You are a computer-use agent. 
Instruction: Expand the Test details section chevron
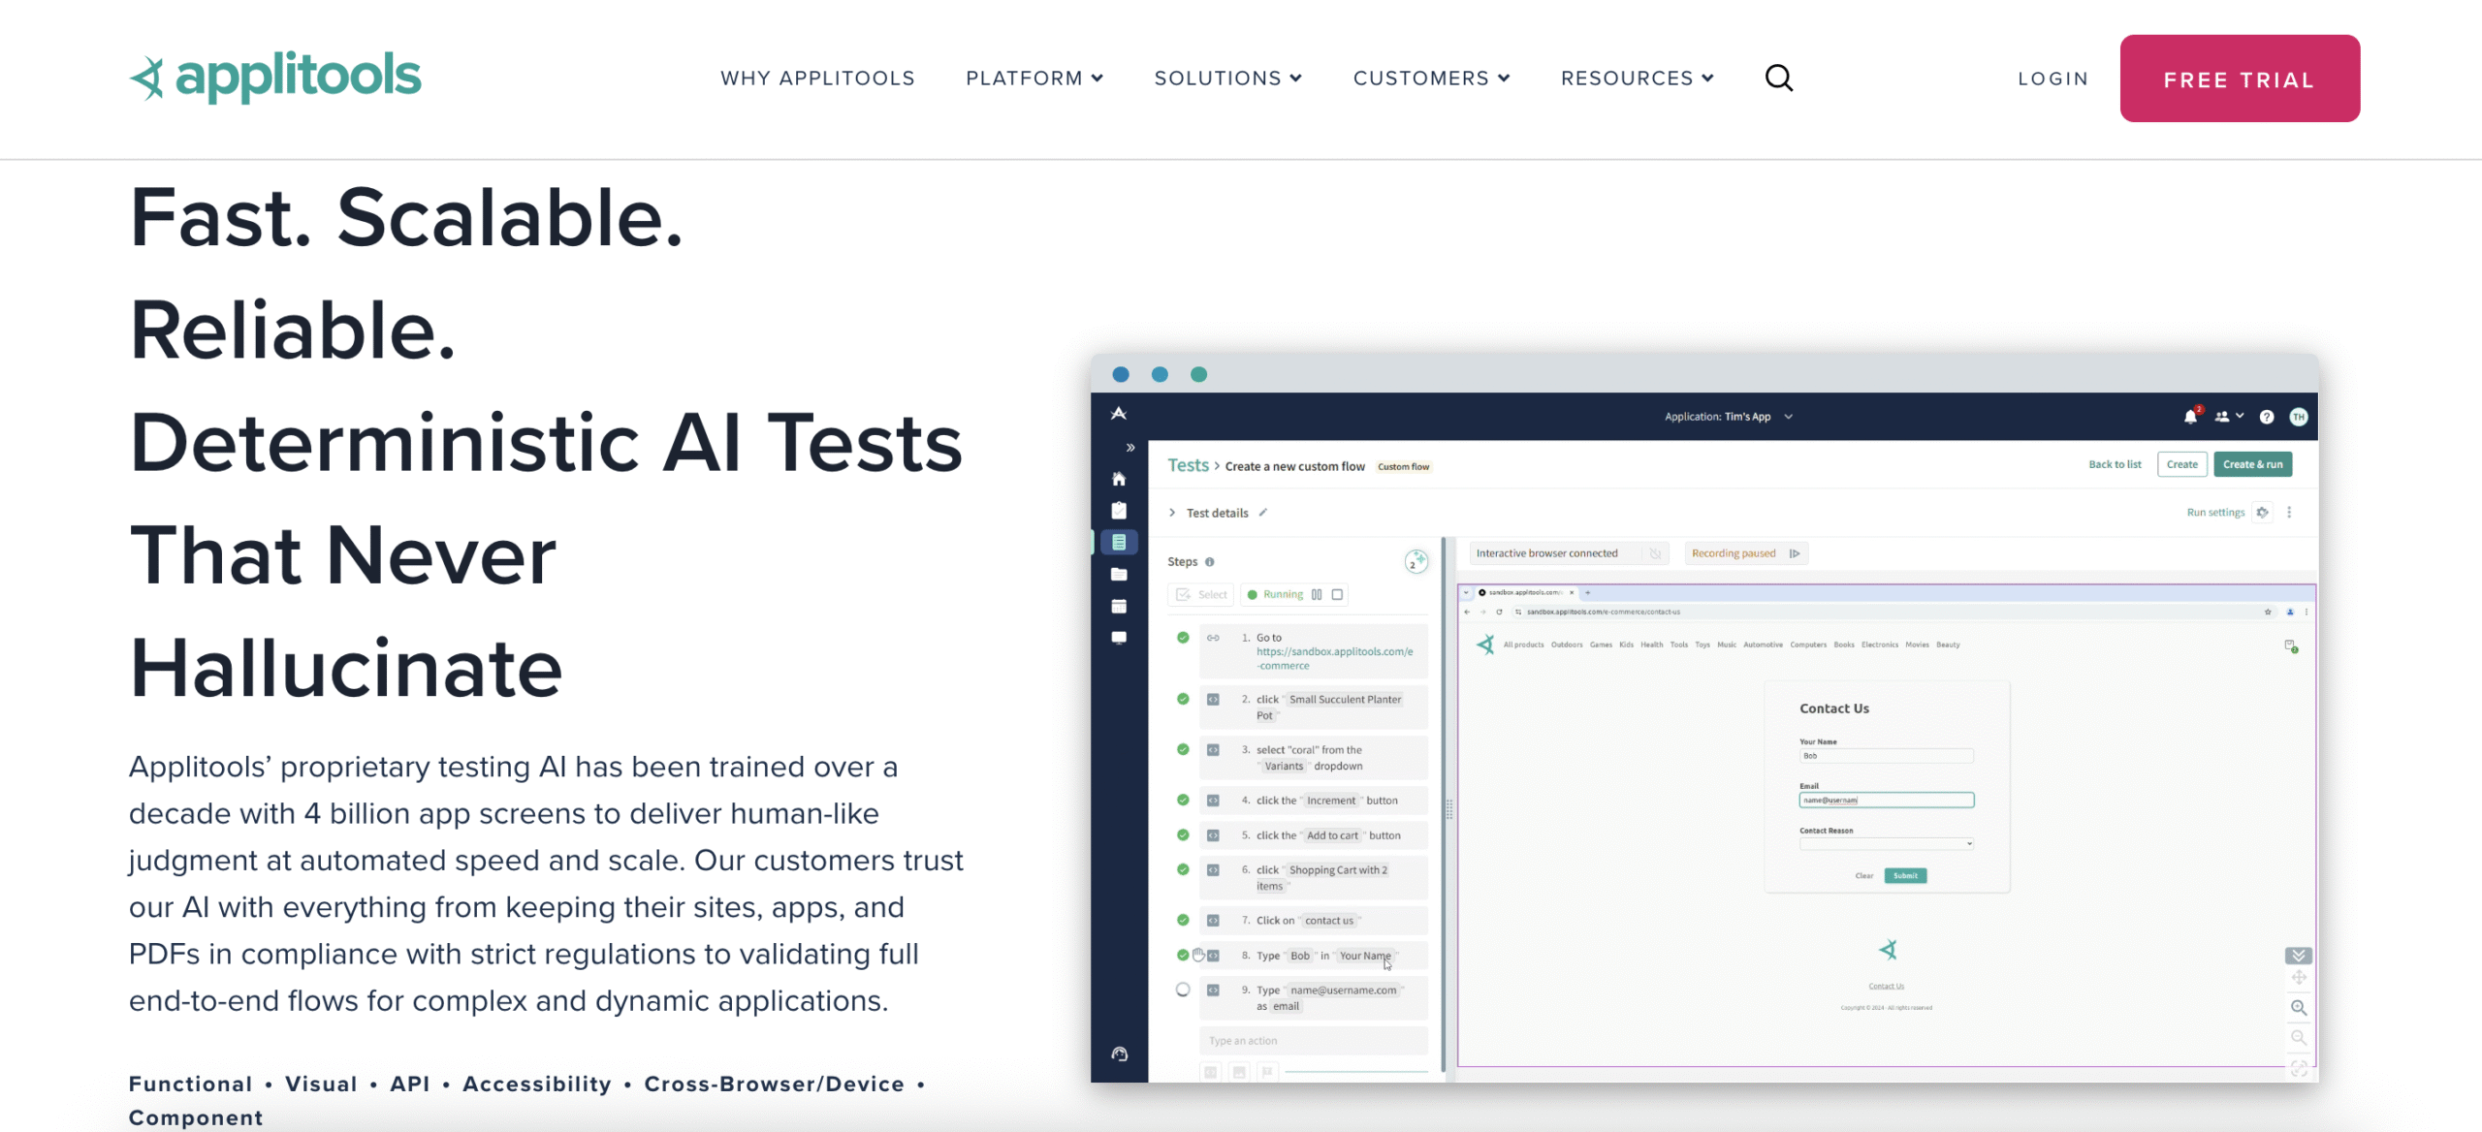(1172, 513)
